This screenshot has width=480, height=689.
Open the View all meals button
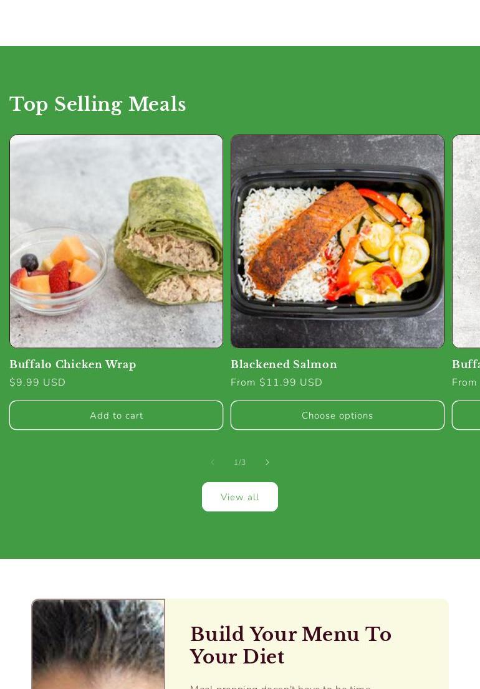coord(240,497)
